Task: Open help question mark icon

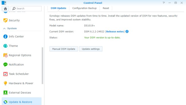Action: coord(164,3)
